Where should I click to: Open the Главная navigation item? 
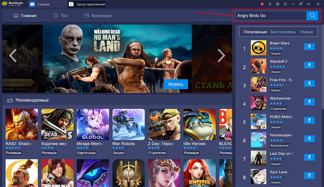(x=25, y=16)
